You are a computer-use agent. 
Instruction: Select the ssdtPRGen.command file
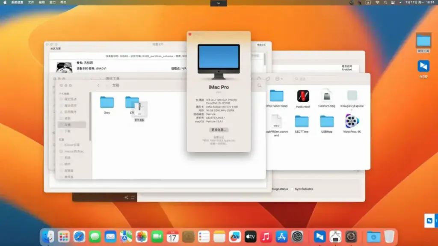click(276, 122)
